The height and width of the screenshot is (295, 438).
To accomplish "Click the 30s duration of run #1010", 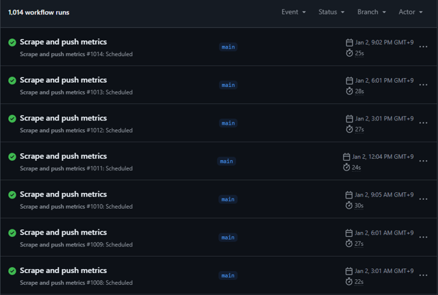I will coord(359,205).
